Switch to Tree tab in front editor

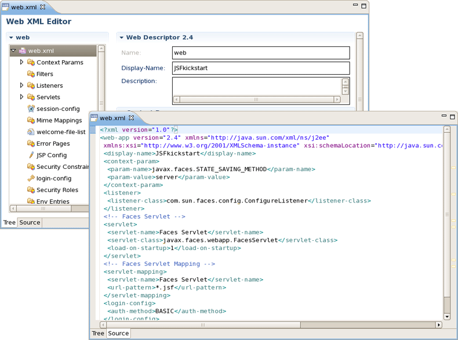click(x=98, y=333)
